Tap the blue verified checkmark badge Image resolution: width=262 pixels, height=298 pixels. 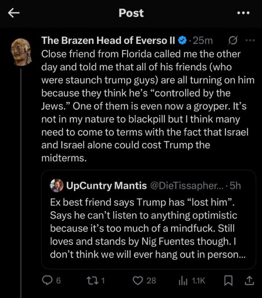click(181, 41)
